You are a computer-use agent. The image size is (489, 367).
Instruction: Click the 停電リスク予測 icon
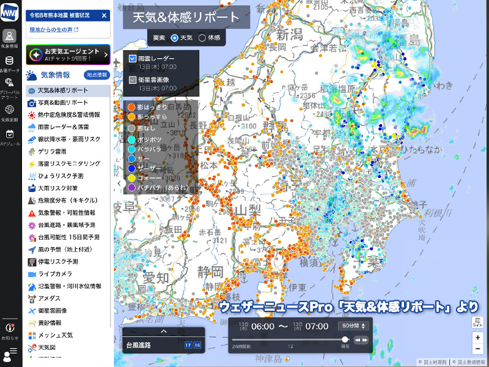coord(32,262)
